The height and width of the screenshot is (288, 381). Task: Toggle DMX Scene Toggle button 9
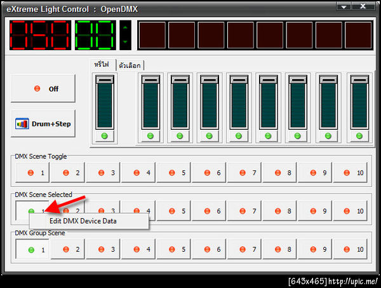pos(315,173)
